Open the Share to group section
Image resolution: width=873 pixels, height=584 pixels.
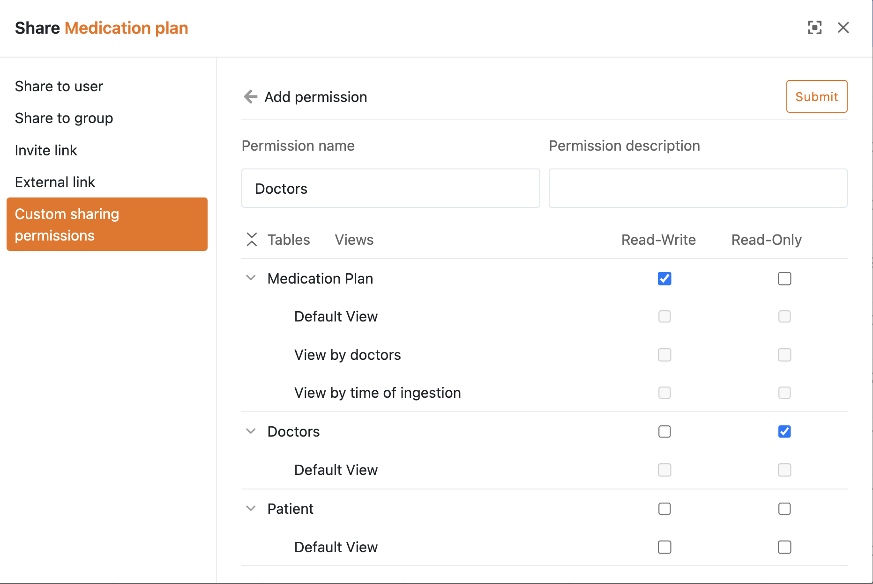point(64,118)
